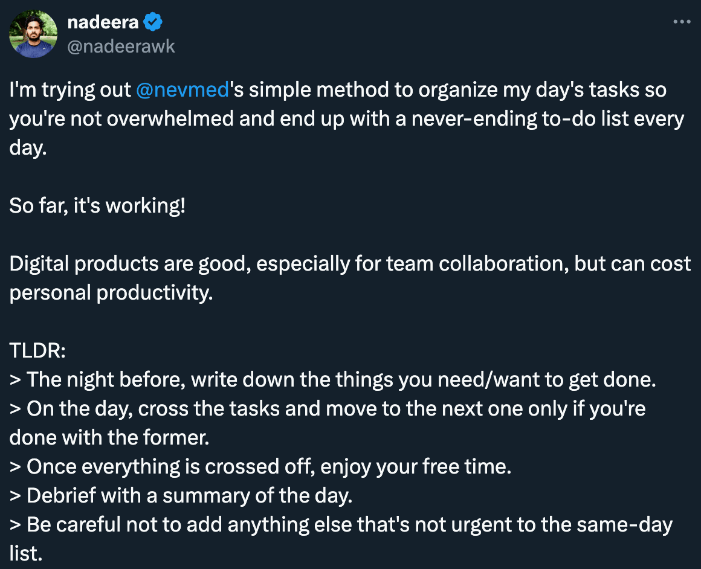The height and width of the screenshot is (569, 701).
Task: Click the "TLDR:" heading text
Action: point(37,350)
